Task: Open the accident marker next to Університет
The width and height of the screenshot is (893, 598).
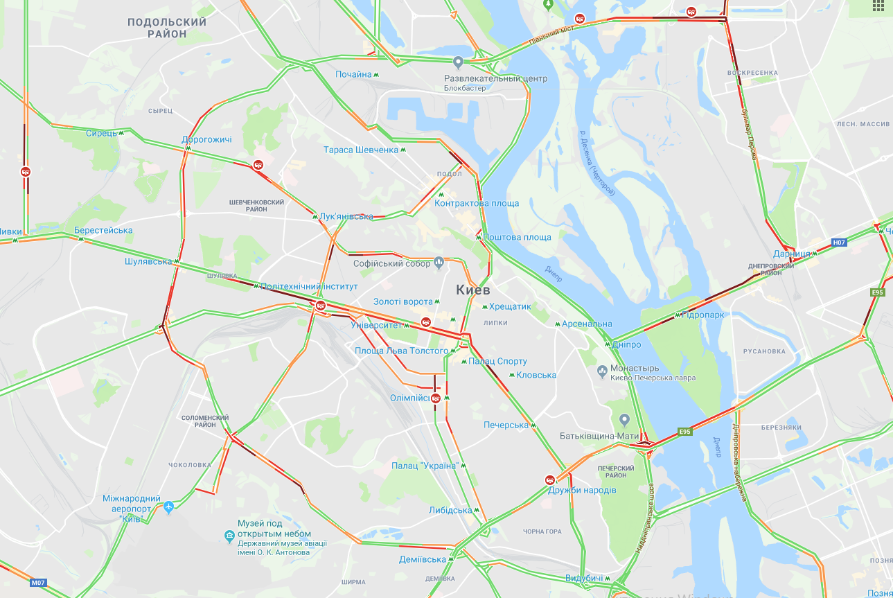Action: click(427, 322)
